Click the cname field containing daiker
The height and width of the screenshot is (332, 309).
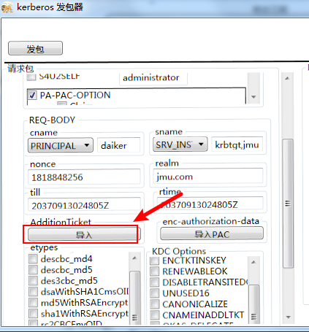(119, 145)
